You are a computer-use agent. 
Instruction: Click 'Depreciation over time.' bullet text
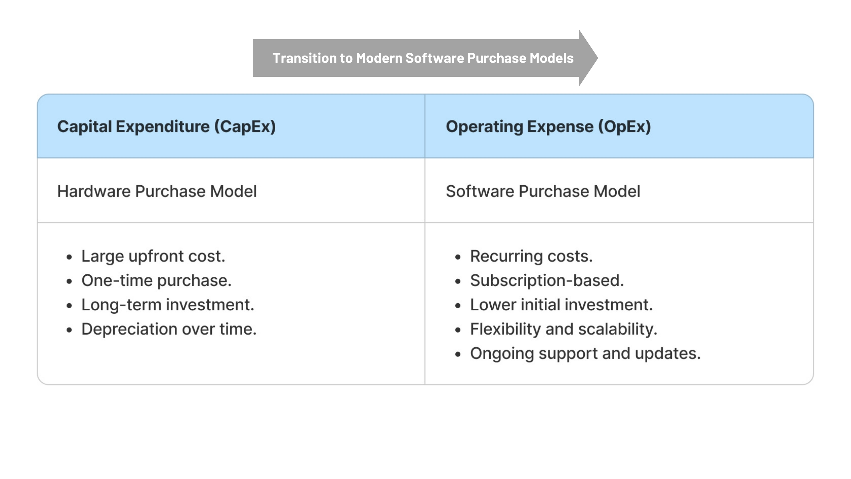169,329
